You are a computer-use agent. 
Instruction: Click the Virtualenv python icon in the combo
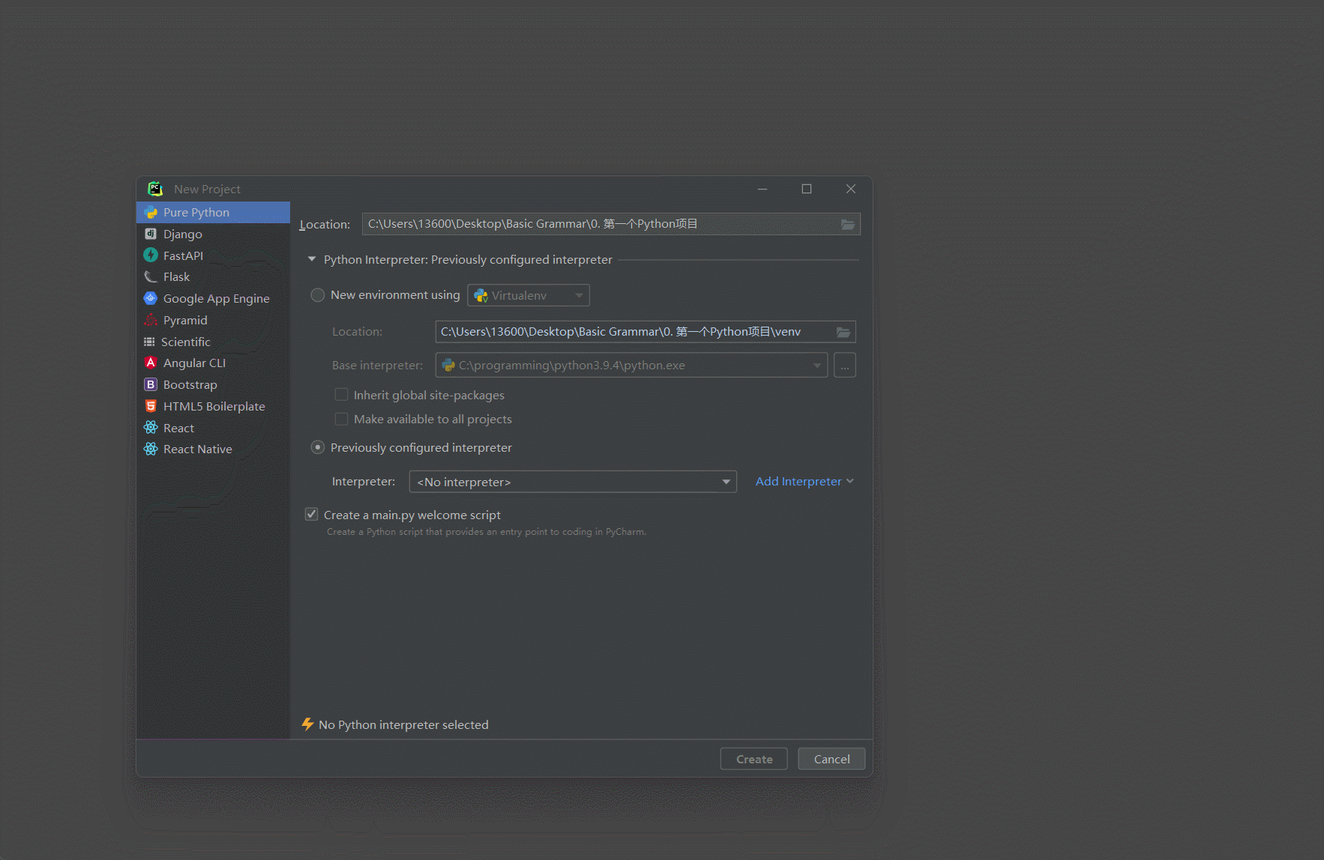coord(481,296)
